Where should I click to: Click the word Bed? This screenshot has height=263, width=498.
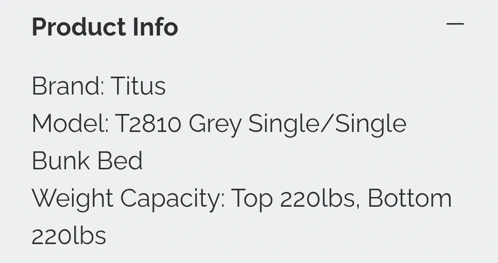coord(120,161)
